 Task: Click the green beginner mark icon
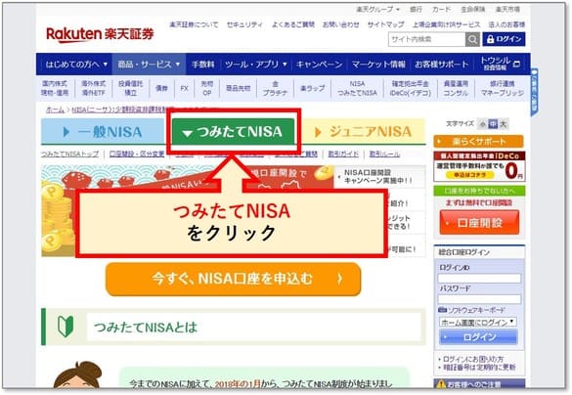pos(66,326)
